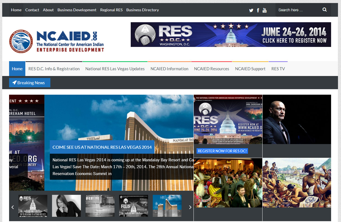Go to Regional RES page
The height and width of the screenshot is (222, 341).
(x=111, y=10)
